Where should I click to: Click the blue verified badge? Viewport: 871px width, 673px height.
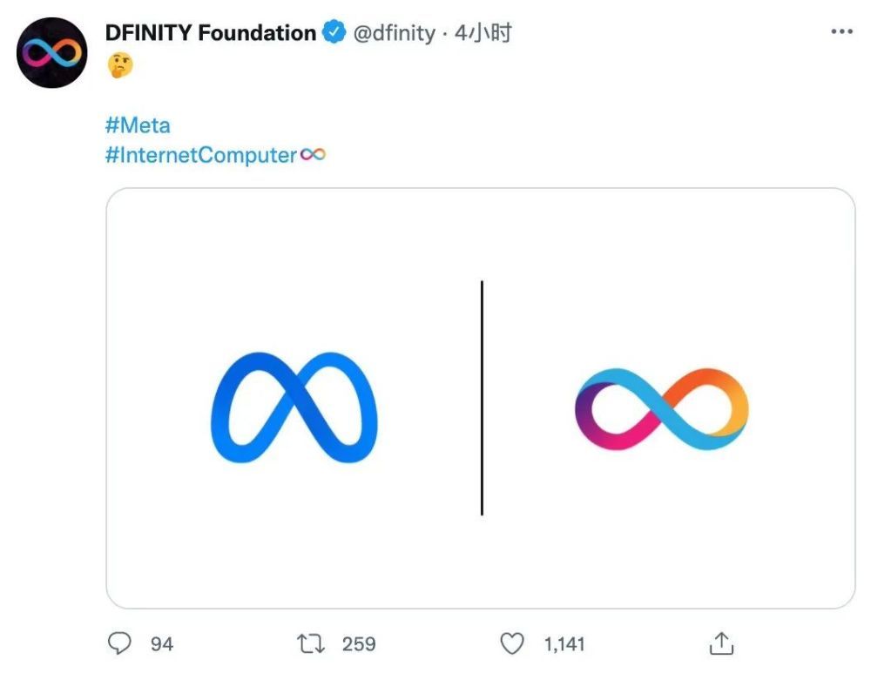click(334, 33)
